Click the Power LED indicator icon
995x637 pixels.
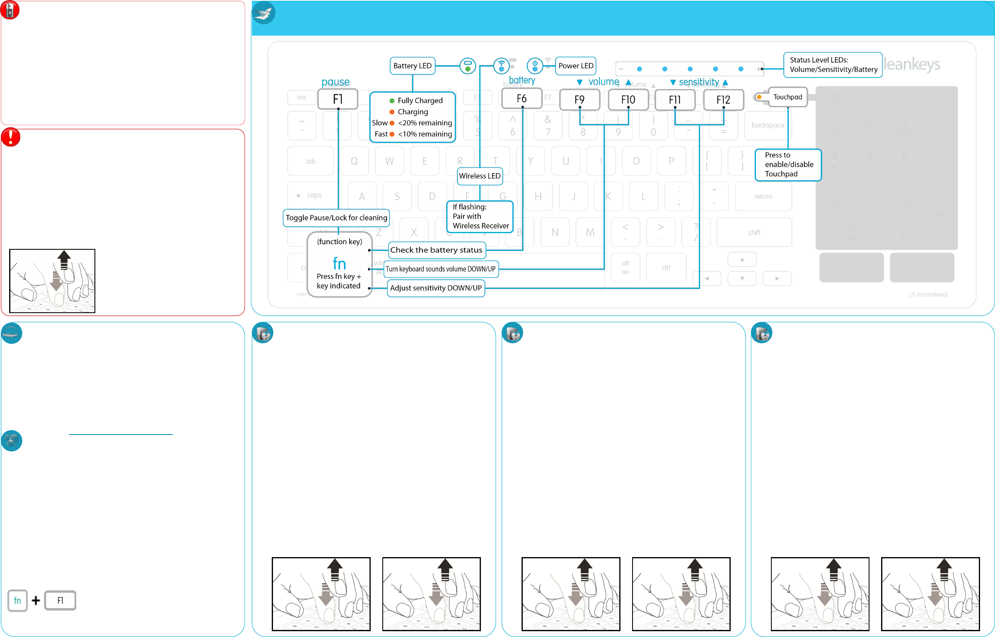[x=535, y=66]
